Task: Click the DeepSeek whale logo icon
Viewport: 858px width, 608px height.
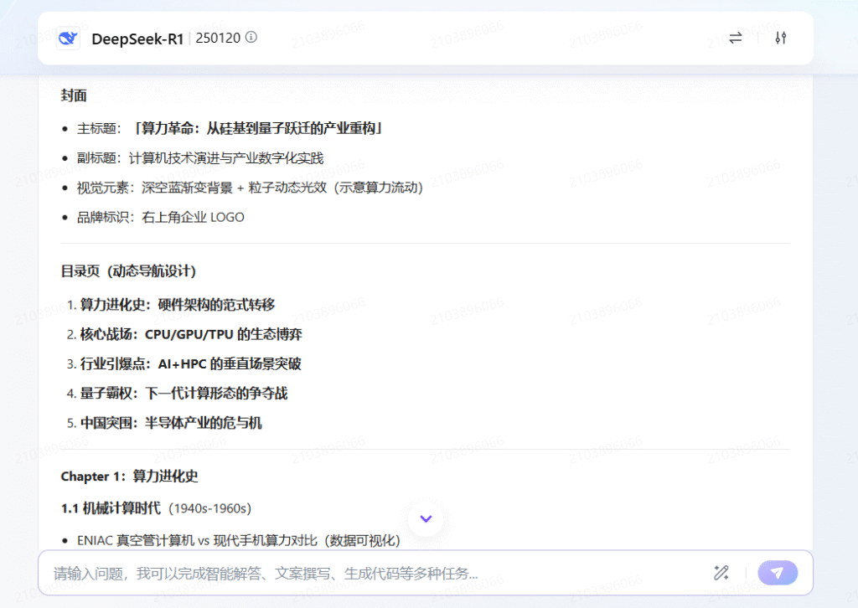Action: pyautogui.click(x=66, y=38)
